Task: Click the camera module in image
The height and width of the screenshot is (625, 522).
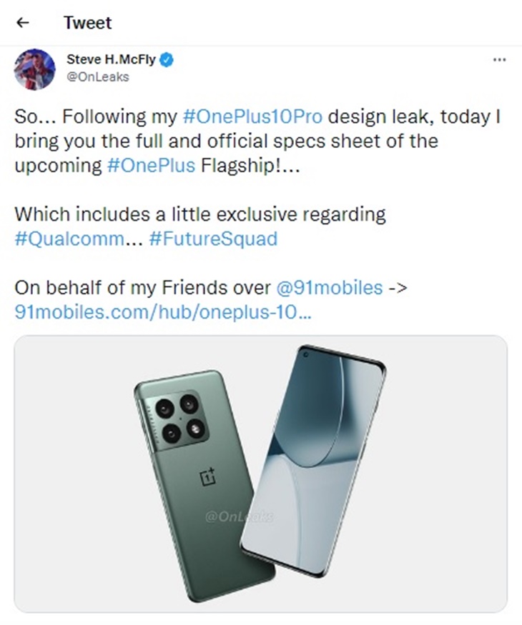Action: (x=176, y=419)
